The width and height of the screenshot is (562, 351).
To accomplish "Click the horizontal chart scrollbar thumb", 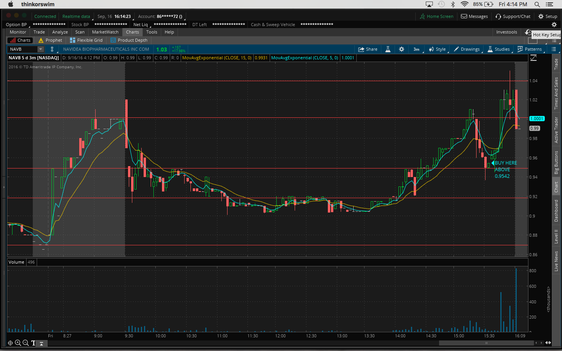I will (x=486, y=343).
